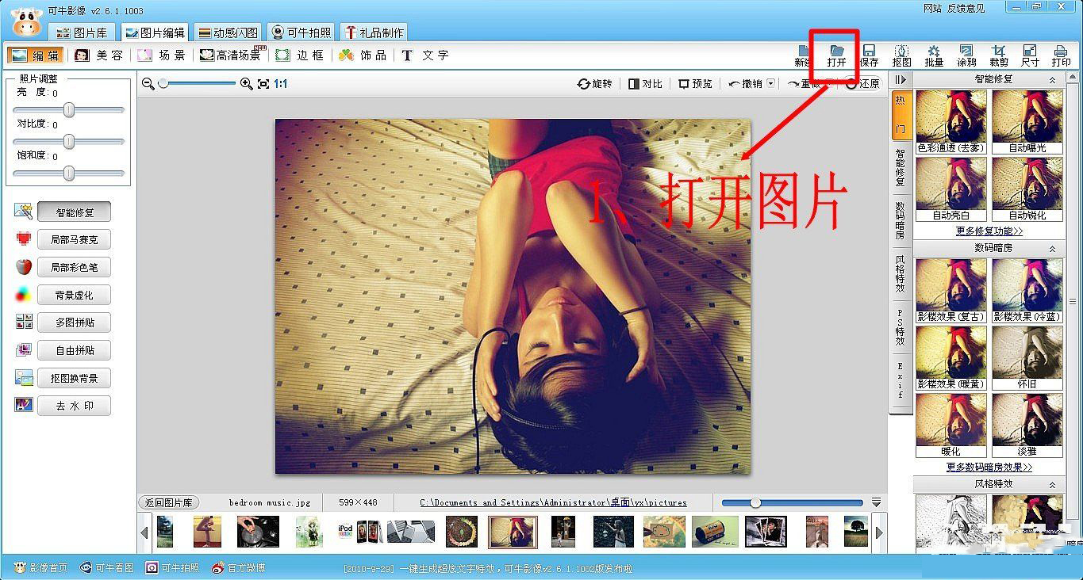Open the 尺寸 resize tool

pyautogui.click(x=1030, y=55)
